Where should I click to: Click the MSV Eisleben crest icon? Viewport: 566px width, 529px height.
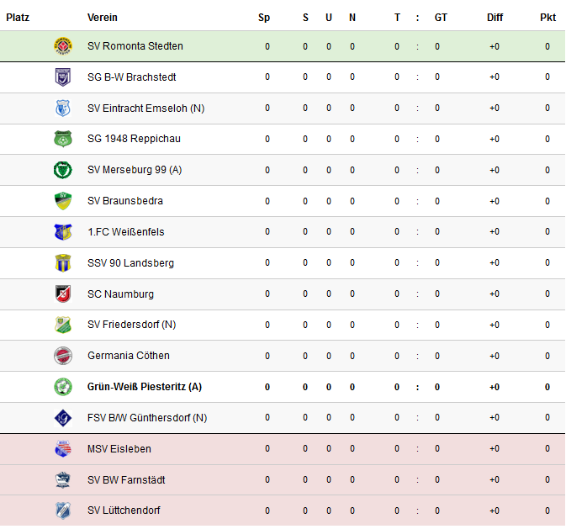click(63, 448)
